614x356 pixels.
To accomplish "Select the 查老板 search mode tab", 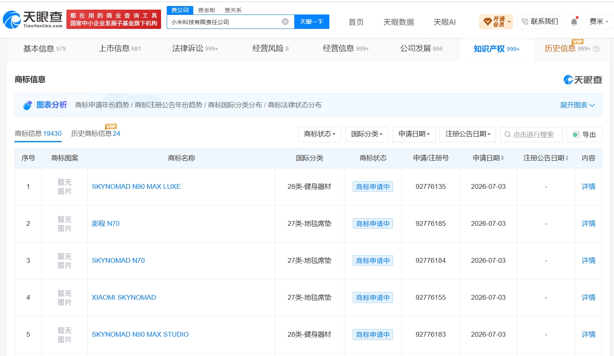I will click(x=207, y=10).
